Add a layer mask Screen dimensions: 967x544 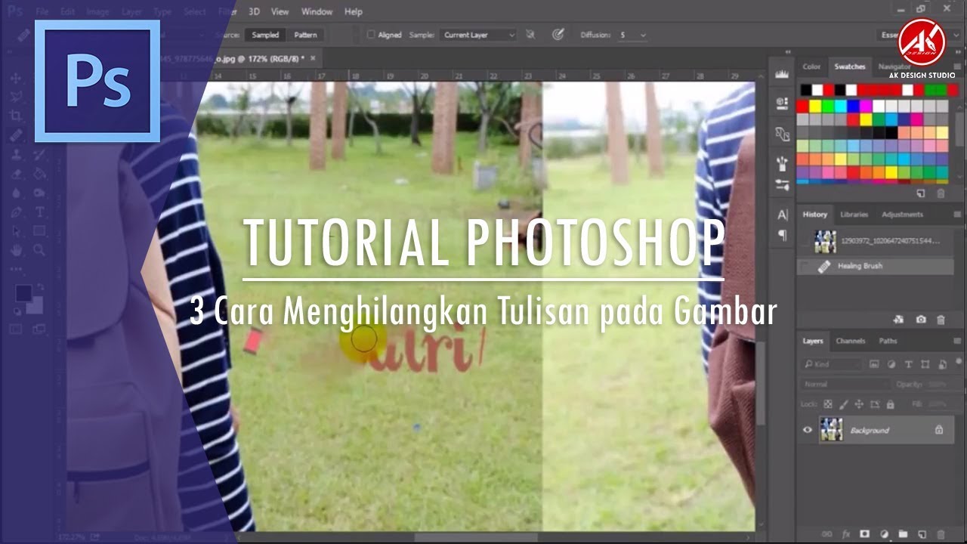coord(866,533)
